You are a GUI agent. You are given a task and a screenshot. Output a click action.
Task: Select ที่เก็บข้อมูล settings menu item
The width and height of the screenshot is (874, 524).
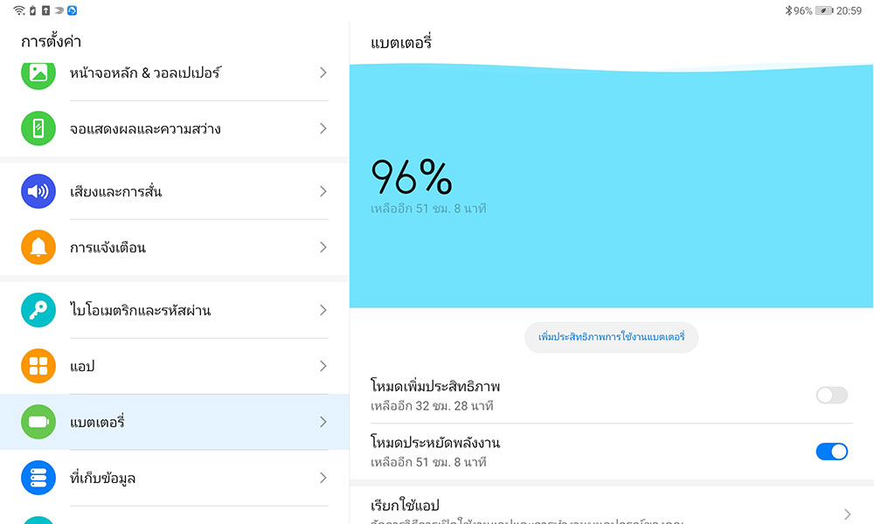(x=175, y=478)
